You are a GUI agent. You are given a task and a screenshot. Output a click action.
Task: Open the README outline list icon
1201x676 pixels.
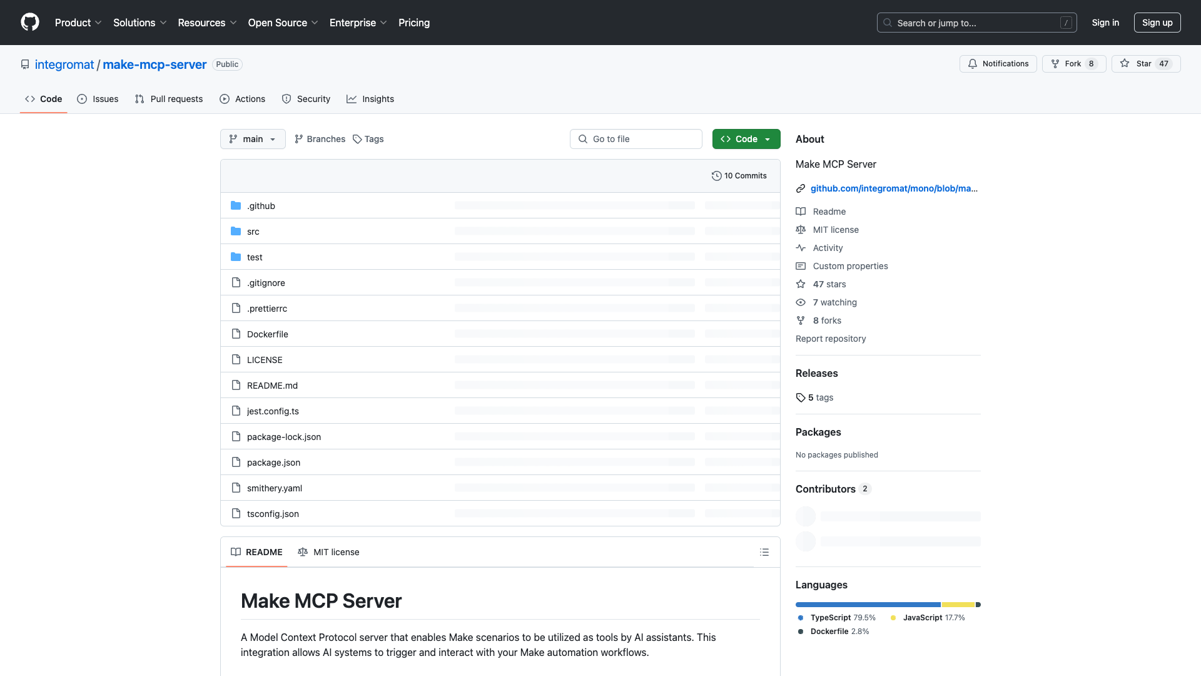point(764,552)
